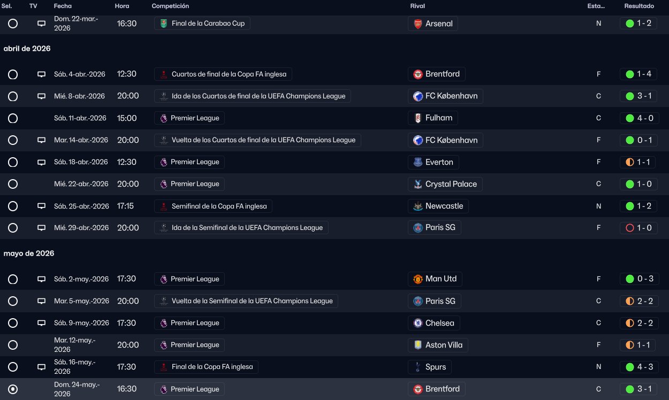Click the Aston Villa badge icon
The width and height of the screenshot is (669, 400).
(x=418, y=345)
